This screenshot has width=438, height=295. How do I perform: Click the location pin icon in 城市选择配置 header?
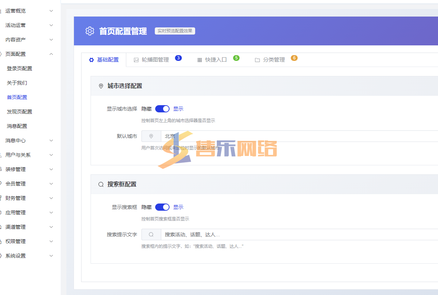tap(101, 86)
